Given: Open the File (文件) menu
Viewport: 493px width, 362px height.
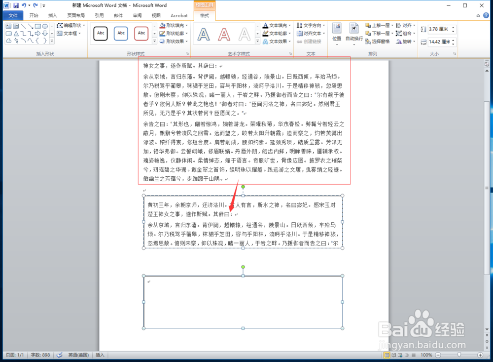Looking at the screenshot, I should [x=13, y=15].
